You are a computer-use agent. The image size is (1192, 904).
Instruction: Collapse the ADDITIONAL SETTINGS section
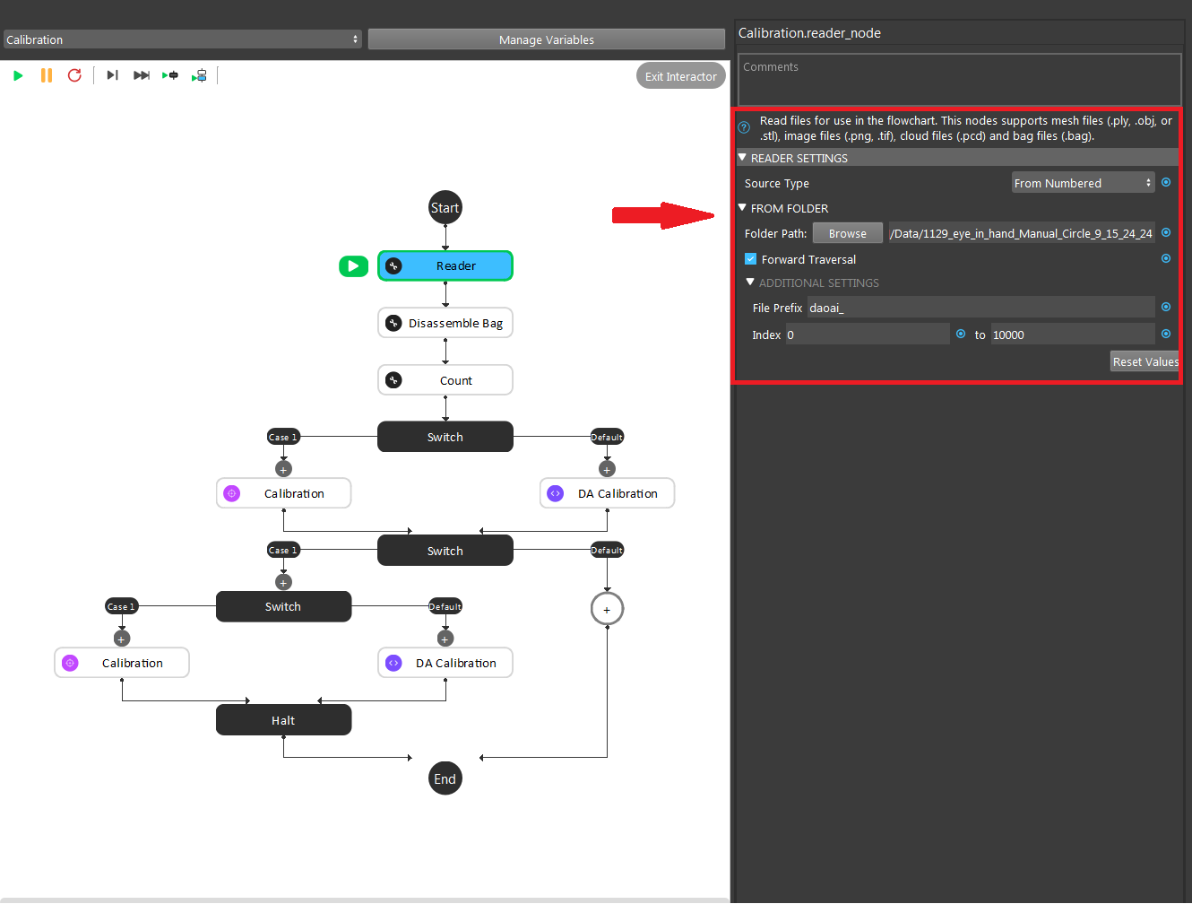pos(750,282)
